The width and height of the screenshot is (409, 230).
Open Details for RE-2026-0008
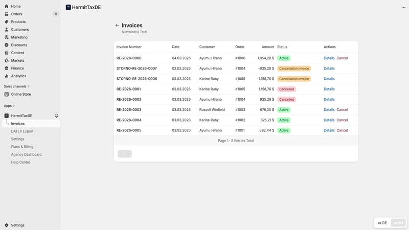click(x=329, y=58)
